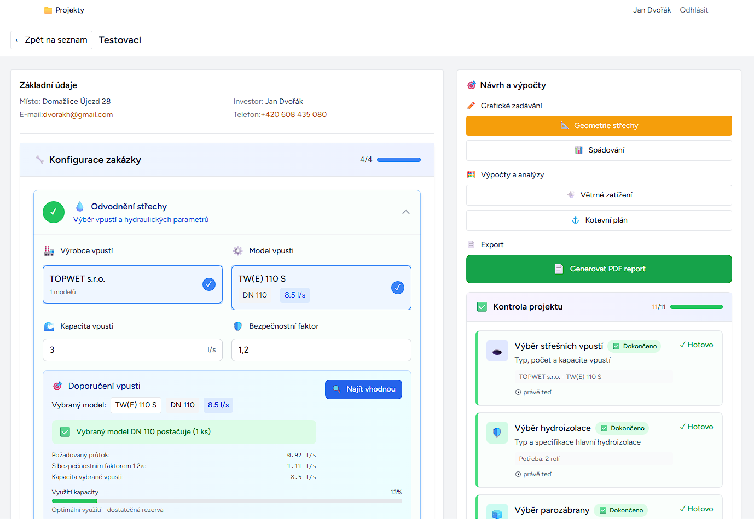The height and width of the screenshot is (519, 754).
Task: Click Dokončeno badge in Výběr střešních vpustí card
Action: [634, 346]
